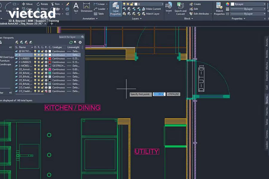Toggle lock for layer 2D_Annot
This screenshot has height=179, width=269.
42,70
